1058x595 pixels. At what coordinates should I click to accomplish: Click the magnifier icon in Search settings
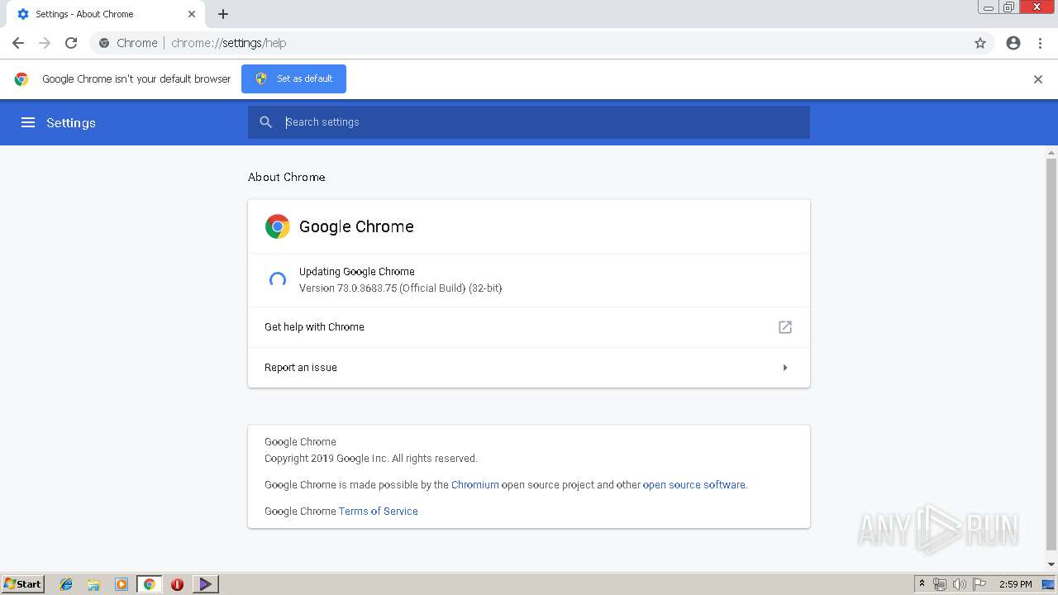tap(265, 122)
